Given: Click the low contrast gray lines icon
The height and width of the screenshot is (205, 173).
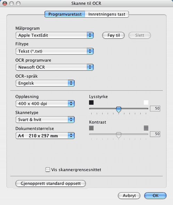Looking at the screenshot, I should pos(91,128).
